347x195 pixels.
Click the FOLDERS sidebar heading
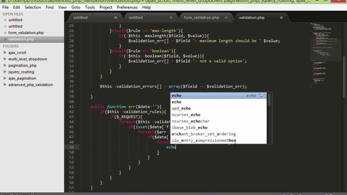11,46
